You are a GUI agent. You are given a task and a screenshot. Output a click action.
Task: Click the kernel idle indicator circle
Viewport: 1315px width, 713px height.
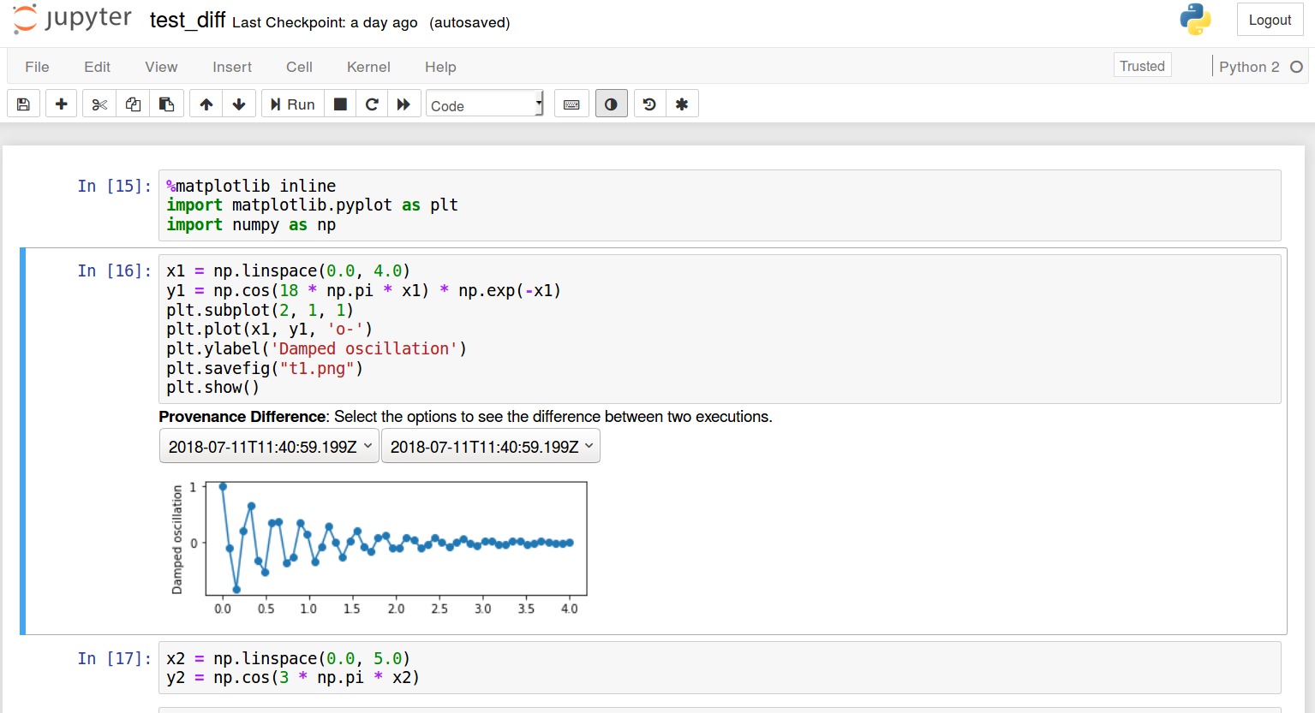(x=1296, y=67)
